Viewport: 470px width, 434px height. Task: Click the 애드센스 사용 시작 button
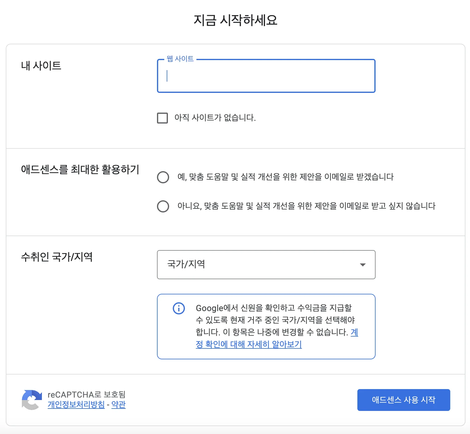point(404,400)
